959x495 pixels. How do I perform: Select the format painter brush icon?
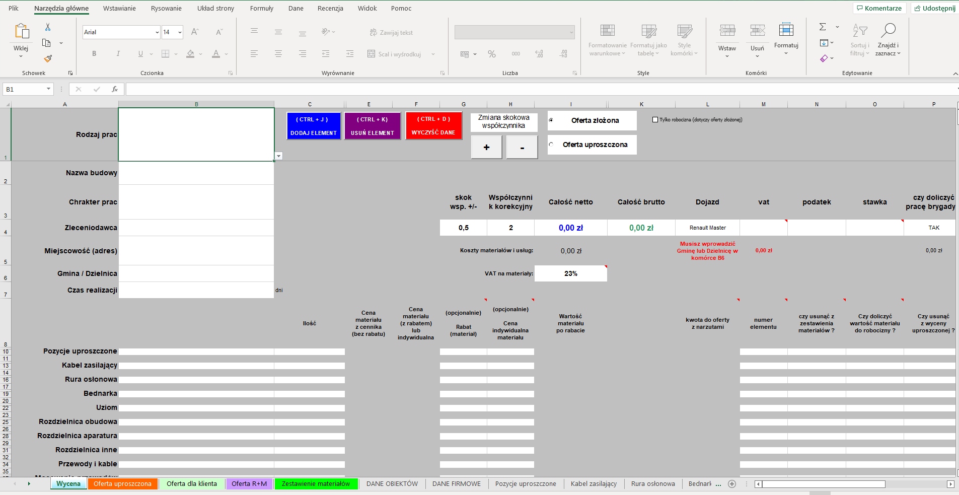[48, 58]
